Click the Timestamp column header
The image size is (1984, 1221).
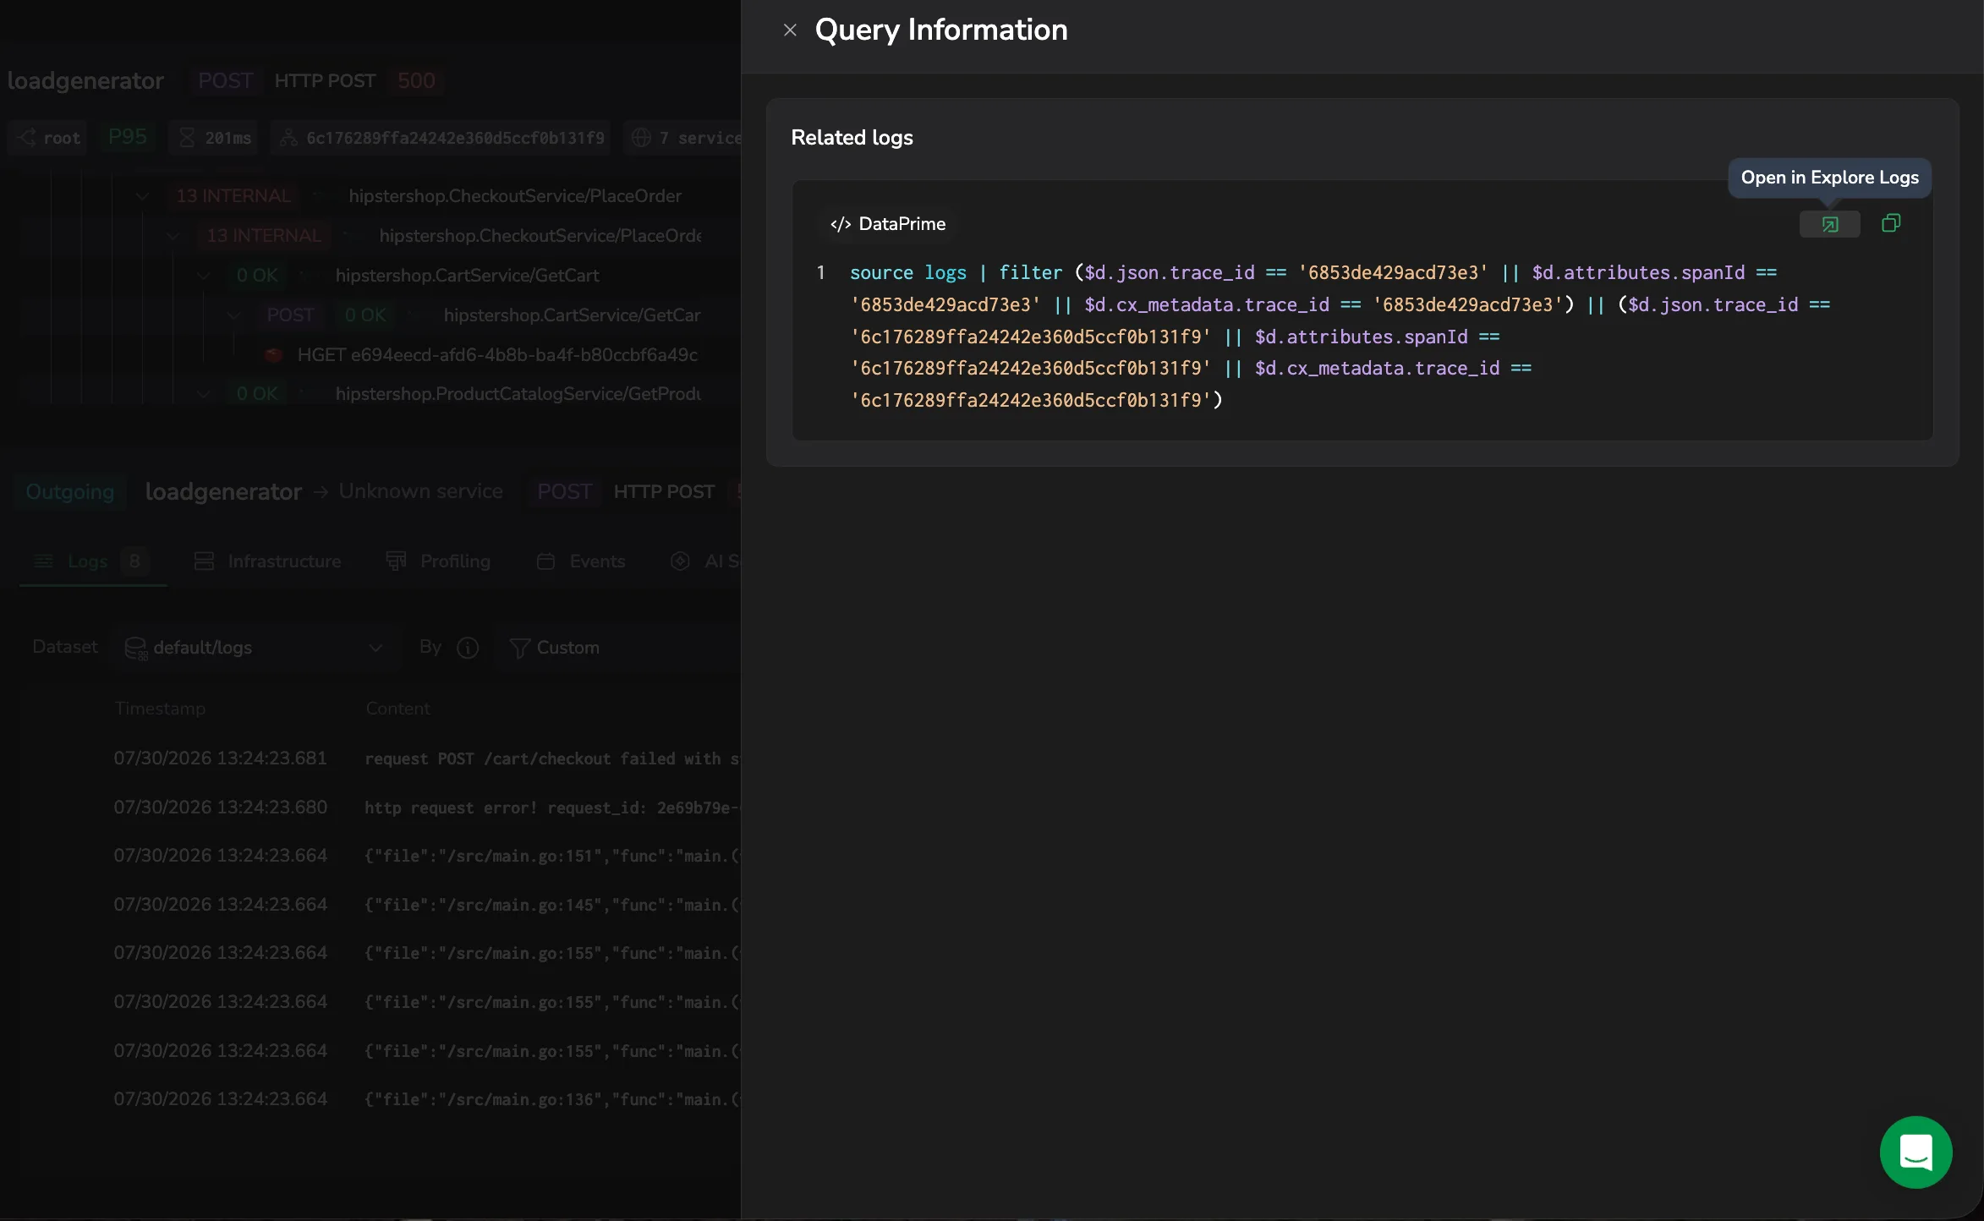160,709
